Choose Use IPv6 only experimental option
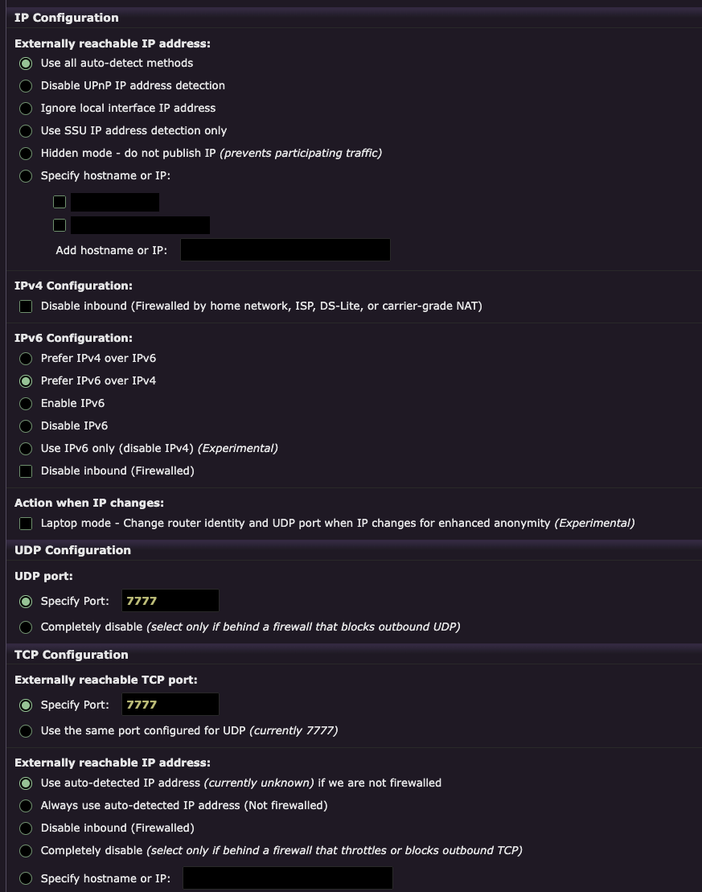This screenshot has width=702, height=892. coord(26,448)
